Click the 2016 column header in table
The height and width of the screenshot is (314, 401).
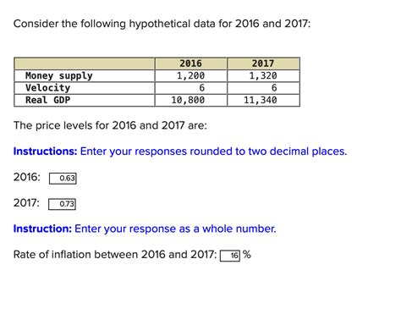tap(190, 63)
